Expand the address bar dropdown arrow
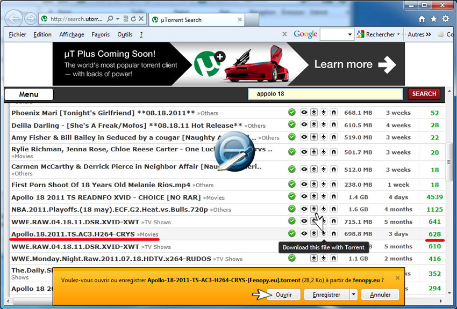Image resolution: width=457 pixels, height=309 pixels. (117, 19)
